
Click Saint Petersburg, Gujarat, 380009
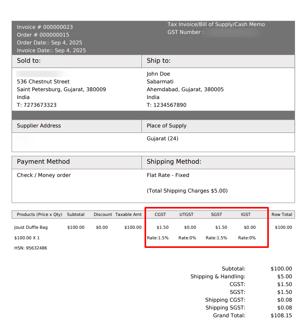(x=61, y=90)
